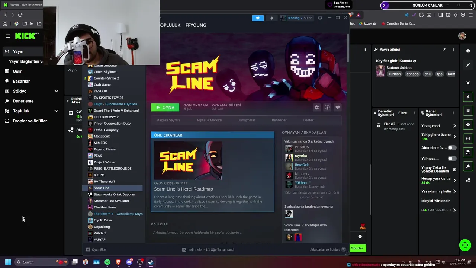Open Scam Line game info icon

(x=327, y=107)
